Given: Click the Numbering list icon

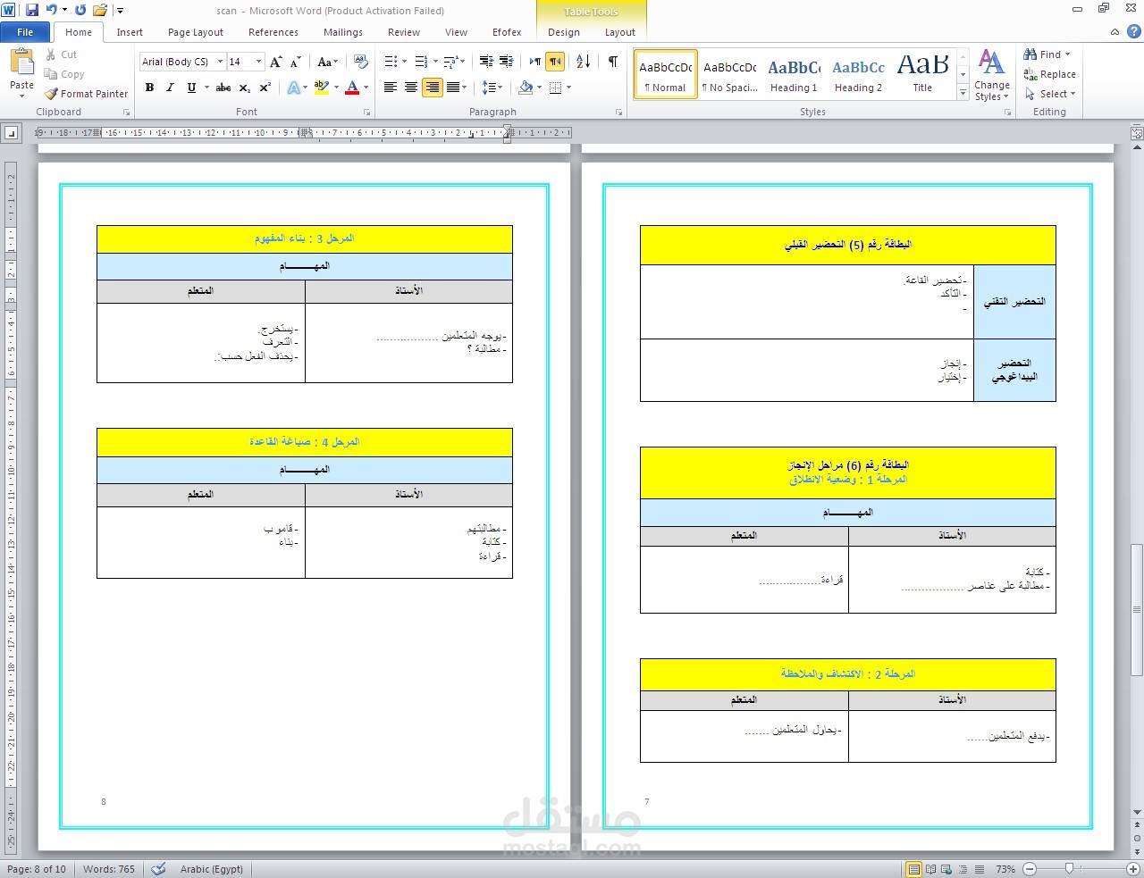Looking at the screenshot, I should coord(421,62).
